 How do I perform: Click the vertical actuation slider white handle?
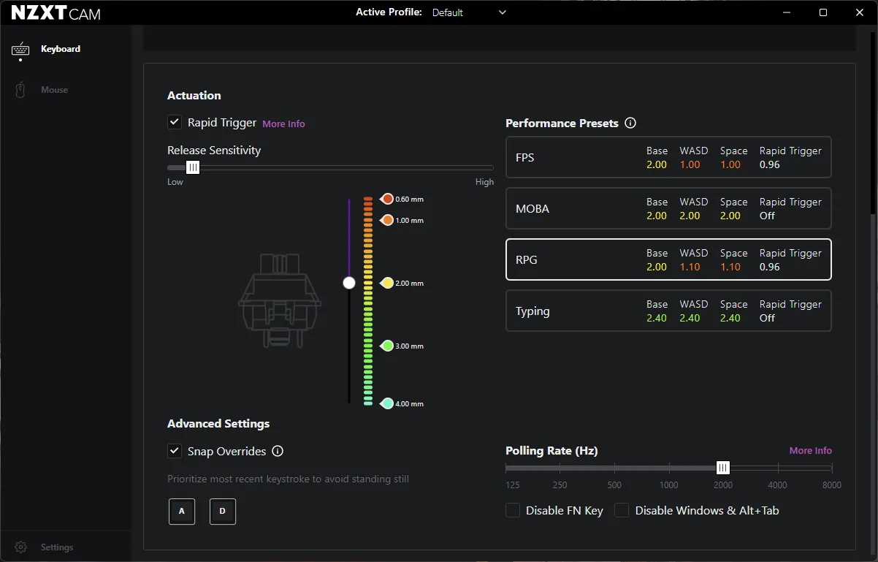click(349, 283)
